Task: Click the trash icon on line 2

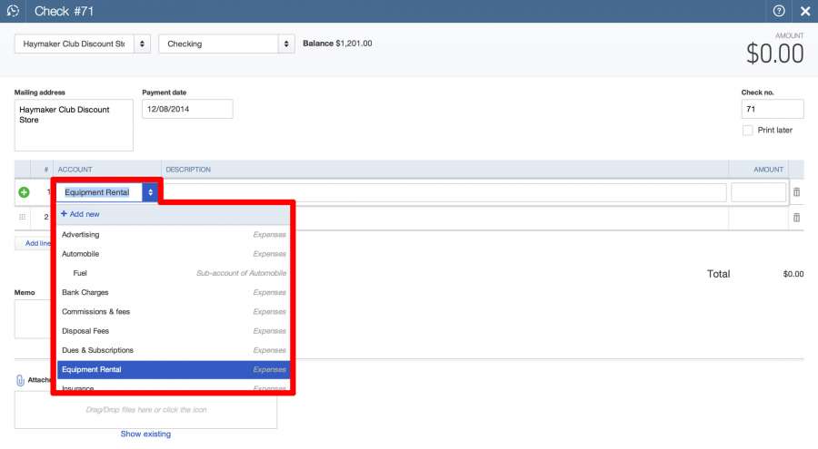Action: pyautogui.click(x=797, y=218)
